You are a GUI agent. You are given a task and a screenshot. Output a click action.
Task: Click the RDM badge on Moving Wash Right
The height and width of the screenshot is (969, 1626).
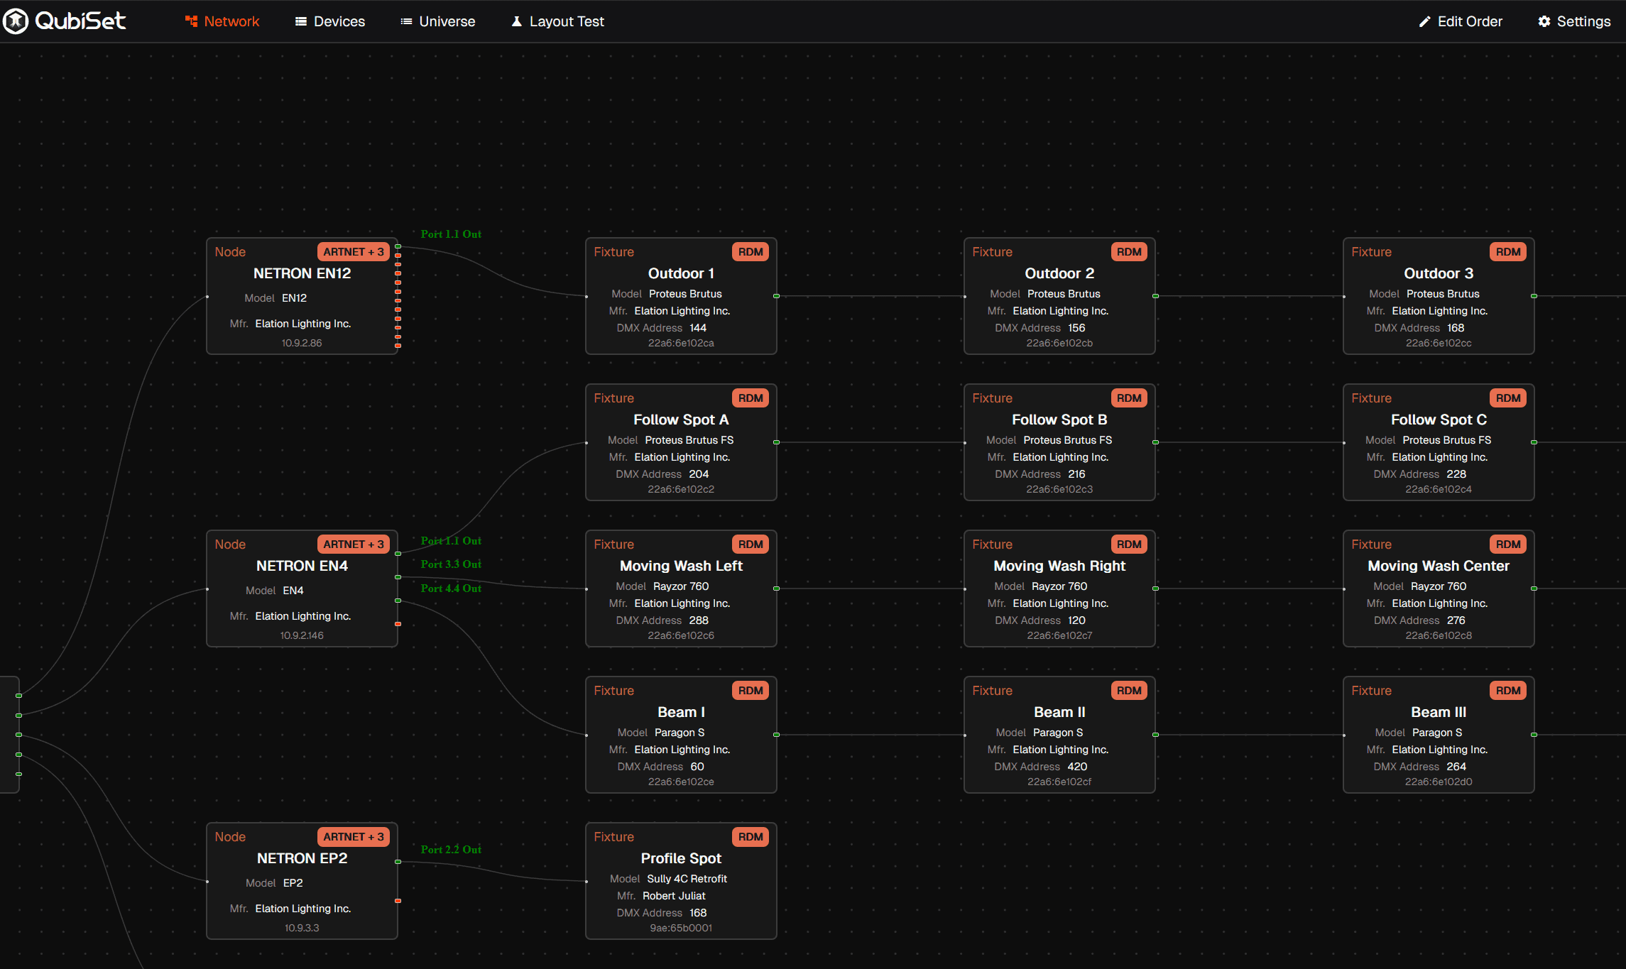(x=1129, y=544)
